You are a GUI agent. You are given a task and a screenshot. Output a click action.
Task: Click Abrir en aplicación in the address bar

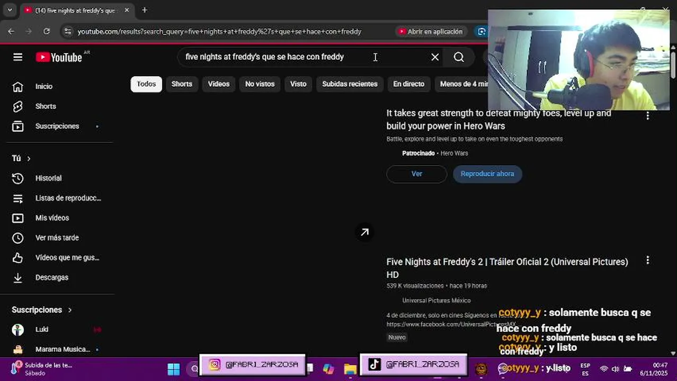click(430, 31)
